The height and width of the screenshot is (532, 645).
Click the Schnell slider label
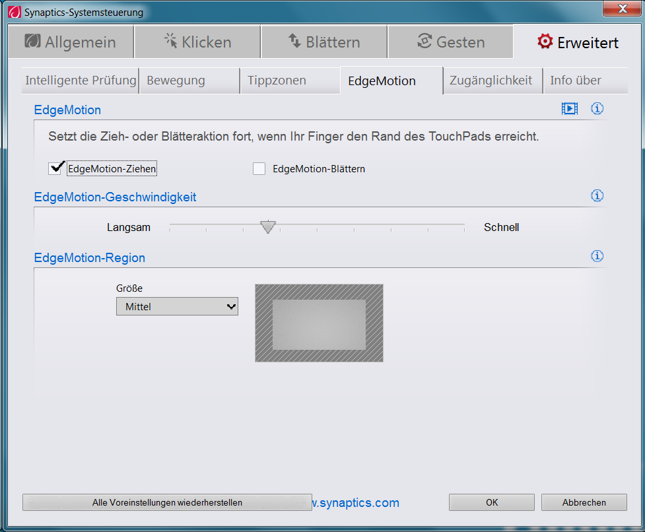(502, 227)
